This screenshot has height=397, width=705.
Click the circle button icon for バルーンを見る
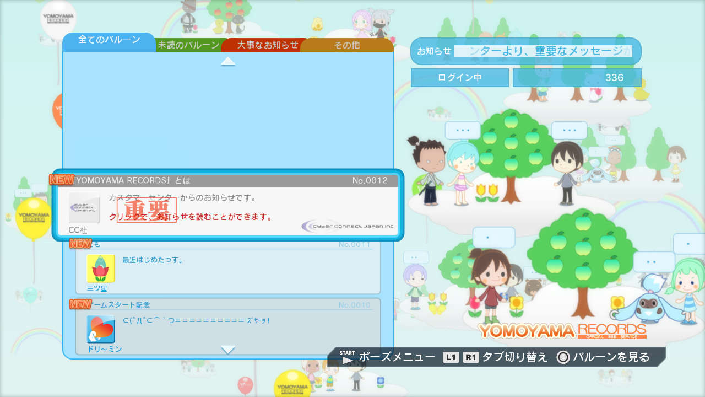point(563,357)
